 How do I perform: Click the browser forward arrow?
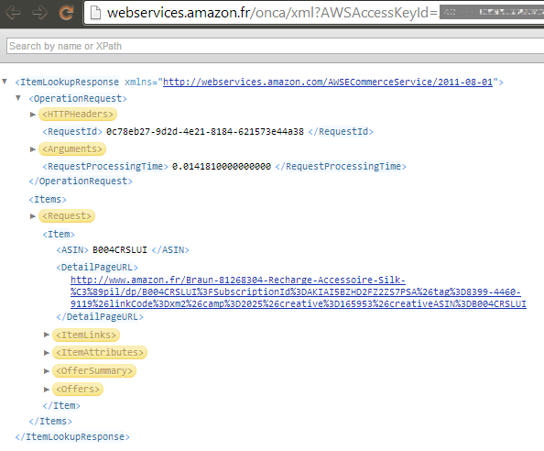(x=39, y=13)
